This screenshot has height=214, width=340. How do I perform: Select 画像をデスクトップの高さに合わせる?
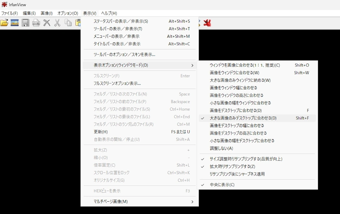pyautogui.click(x=257, y=133)
